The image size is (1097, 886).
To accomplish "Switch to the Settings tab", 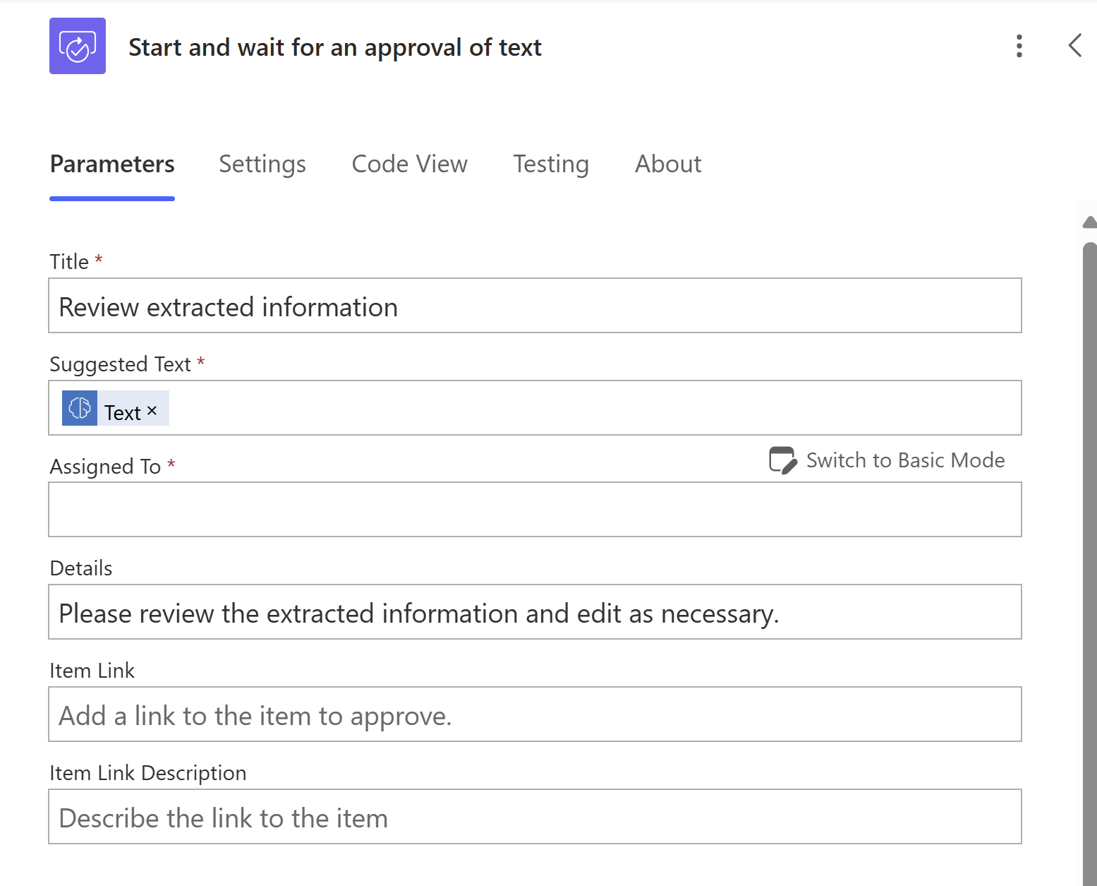I will pyautogui.click(x=262, y=164).
